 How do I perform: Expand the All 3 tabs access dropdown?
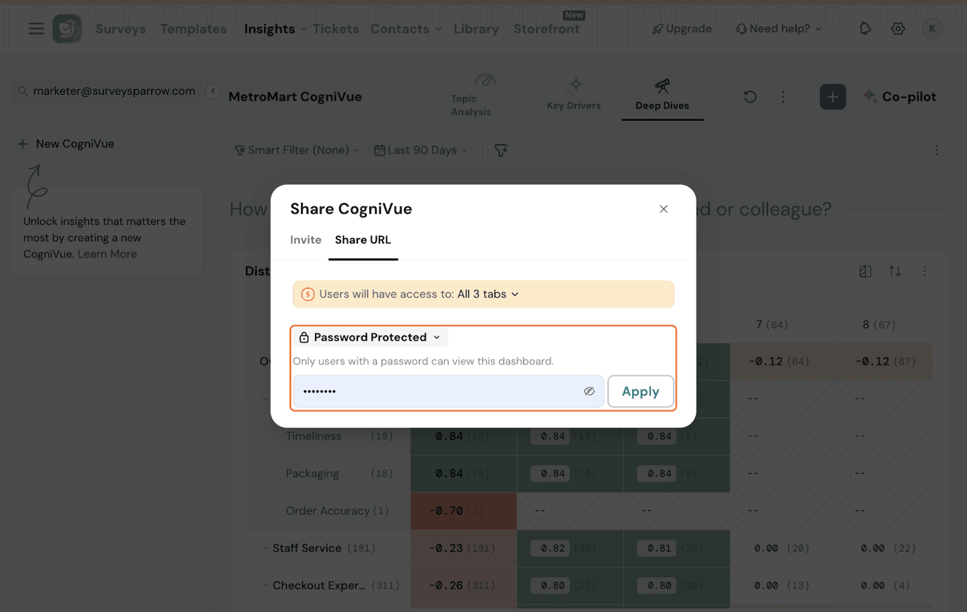pos(488,294)
